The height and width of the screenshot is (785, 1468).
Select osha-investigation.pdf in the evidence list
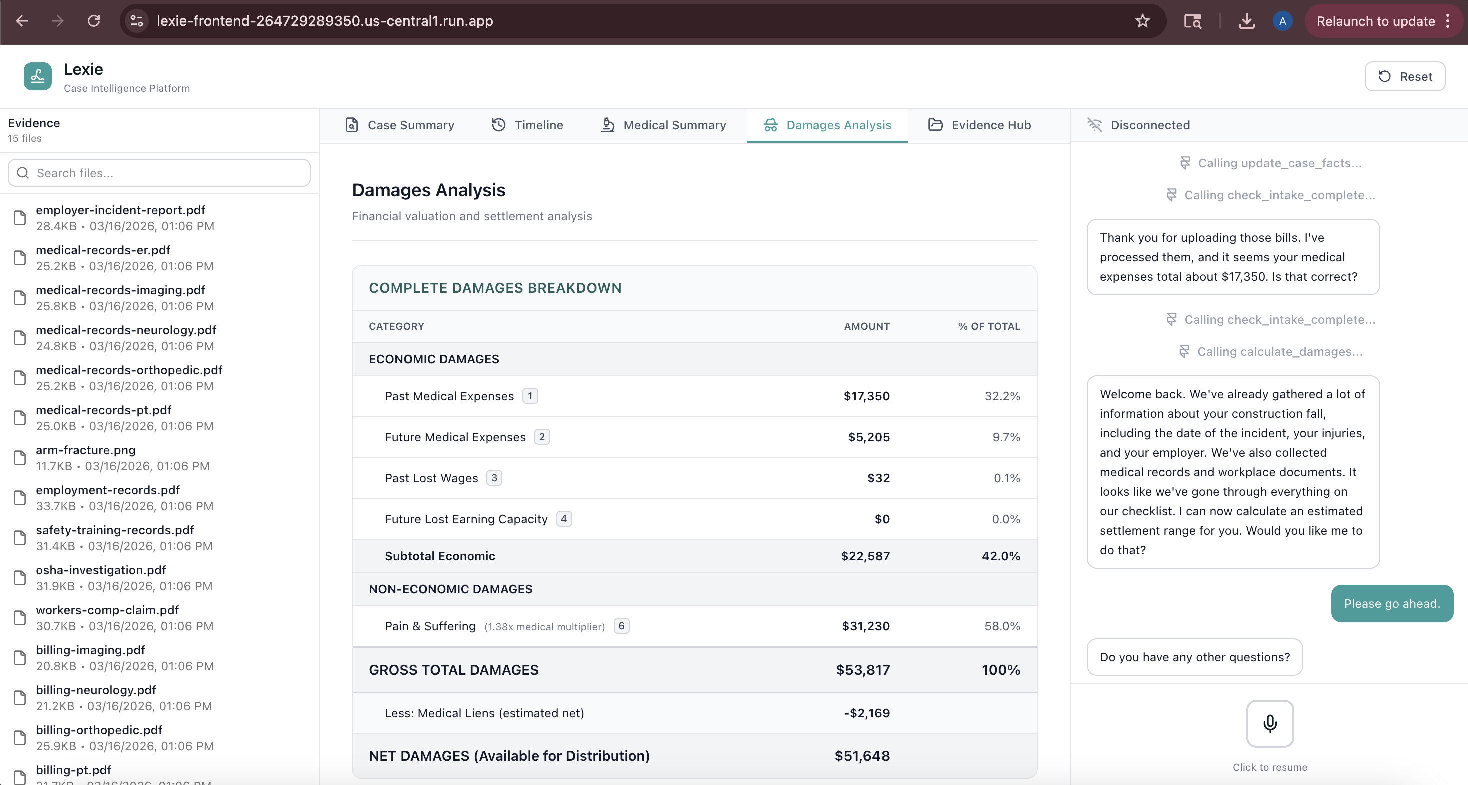[101, 570]
